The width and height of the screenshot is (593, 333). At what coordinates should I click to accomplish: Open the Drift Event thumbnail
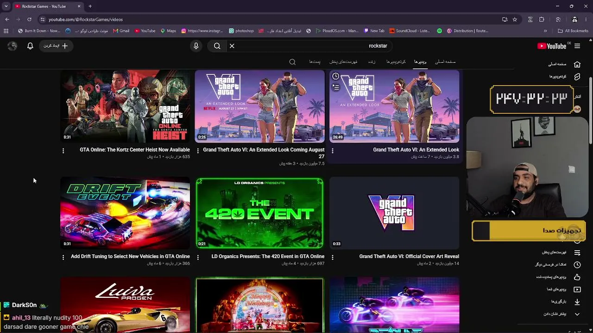[x=125, y=213]
